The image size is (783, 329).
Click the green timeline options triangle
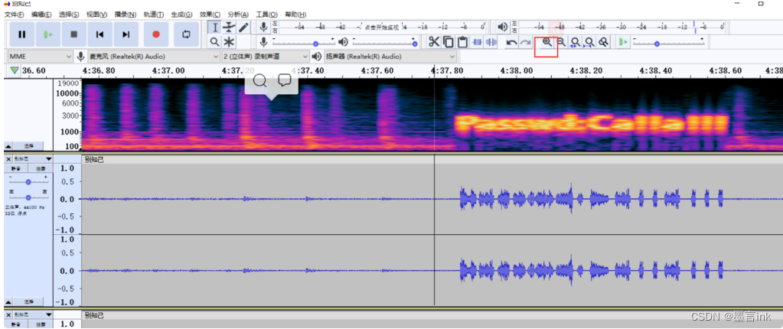(14, 70)
